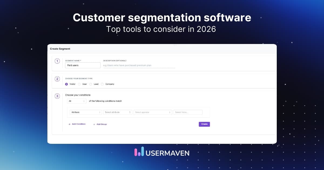Open the Attribute type dropdown
324x170 pixels.
coord(86,112)
